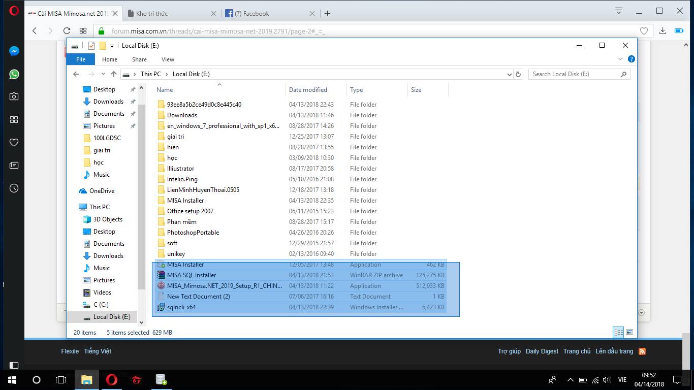Viewport: 694px width, 390px height.
Task: Click the Opera battery saver icon
Action: 679,31
